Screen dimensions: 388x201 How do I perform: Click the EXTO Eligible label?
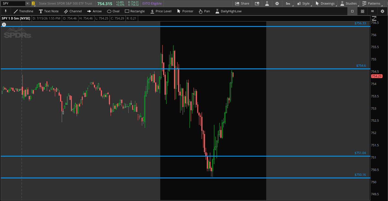pyautogui.click(x=152, y=4)
